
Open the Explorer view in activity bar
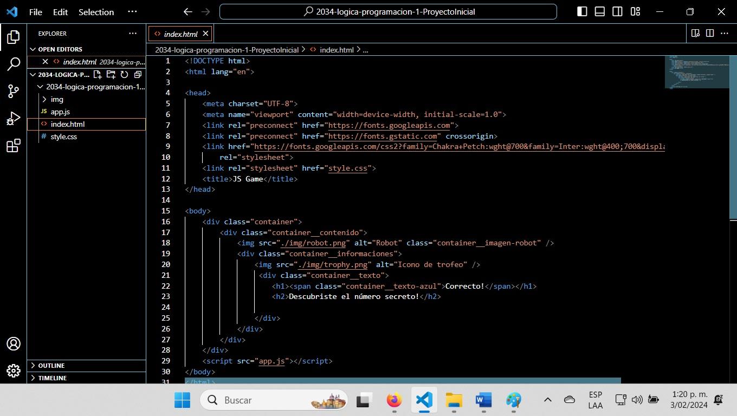click(x=14, y=37)
